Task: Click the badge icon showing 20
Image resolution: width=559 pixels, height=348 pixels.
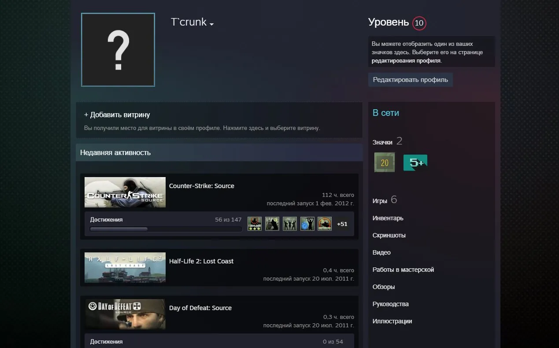Action: point(385,163)
